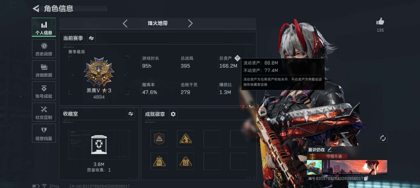
Task: Copy the player ID with copy icon
Action: 366,178
